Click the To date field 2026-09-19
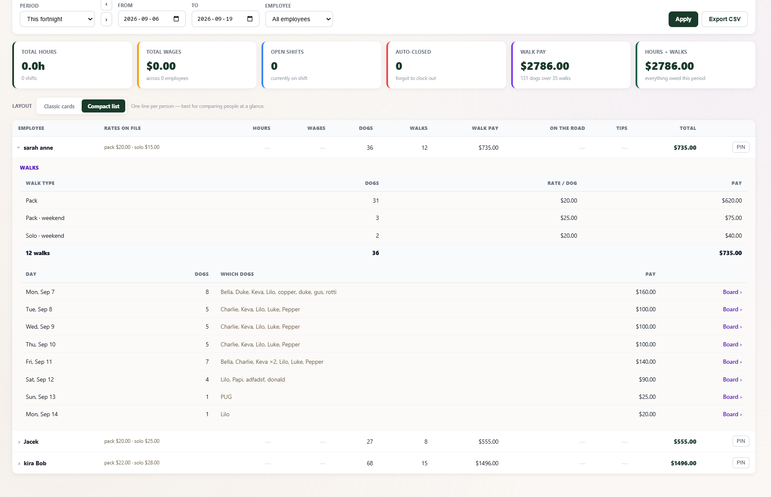 tap(226, 19)
